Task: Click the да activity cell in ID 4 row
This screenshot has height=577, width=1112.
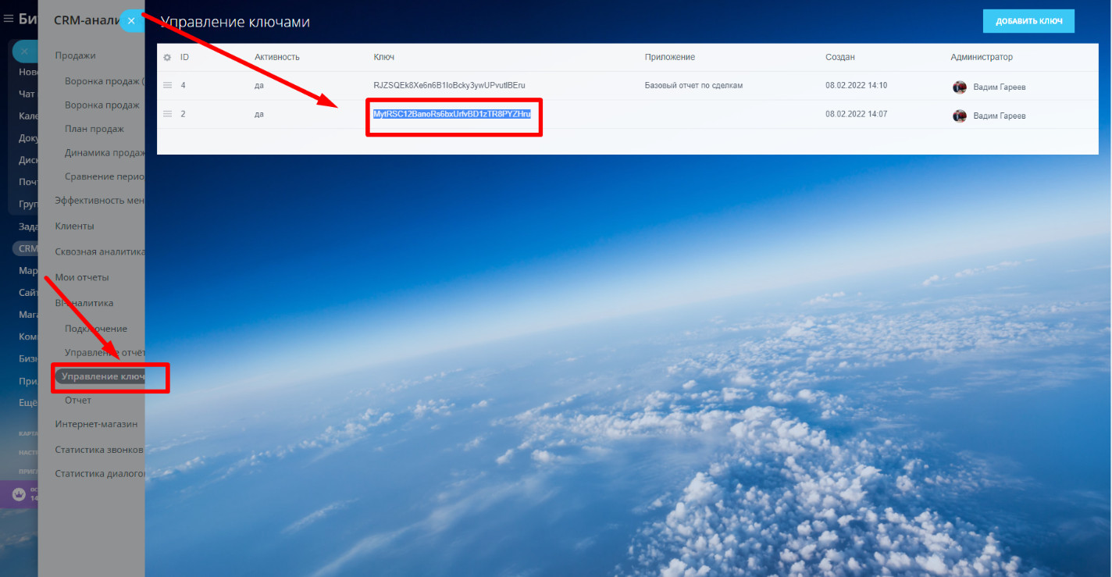Action: point(259,85)
